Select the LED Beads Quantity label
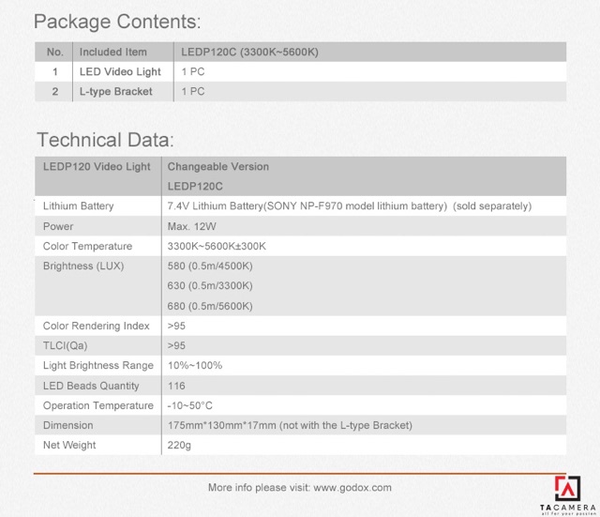The height and width of the screenshot is (517, 600). [x=91, y=386]
